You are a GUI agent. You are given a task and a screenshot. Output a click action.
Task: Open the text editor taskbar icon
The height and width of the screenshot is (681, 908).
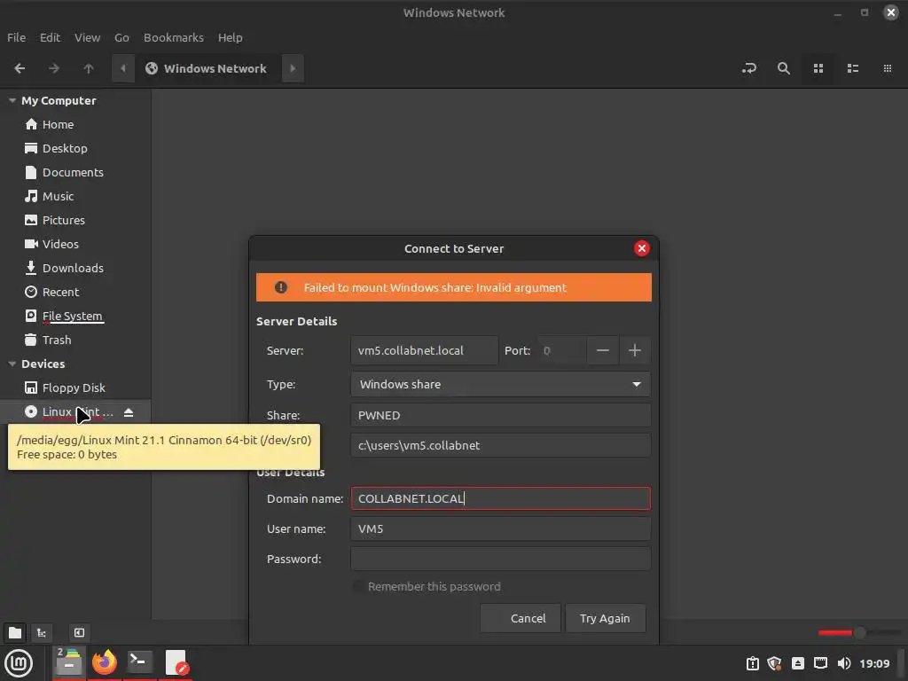(x=176, y=662)
